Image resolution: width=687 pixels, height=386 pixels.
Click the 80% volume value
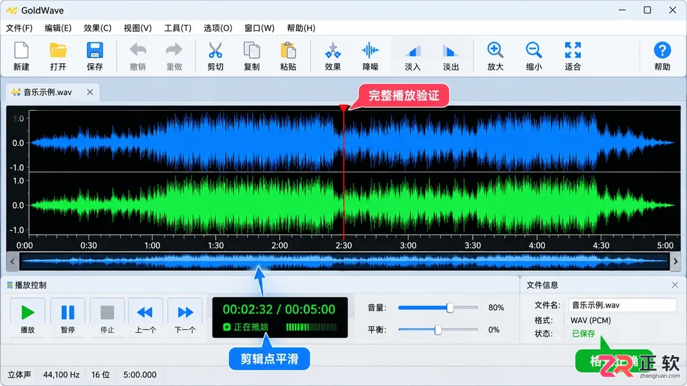(496, 307)
